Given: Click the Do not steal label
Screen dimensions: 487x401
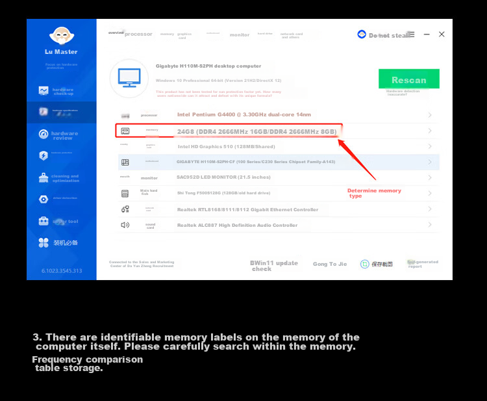Looking at the screenshot, I should tap(388, 36).
